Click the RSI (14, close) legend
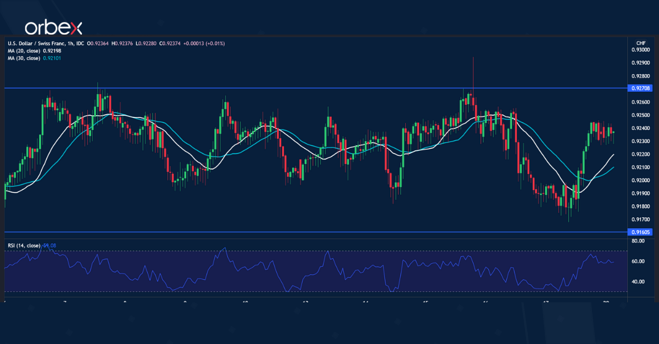This screenshot has width=659, height=344. click(24, 245)
